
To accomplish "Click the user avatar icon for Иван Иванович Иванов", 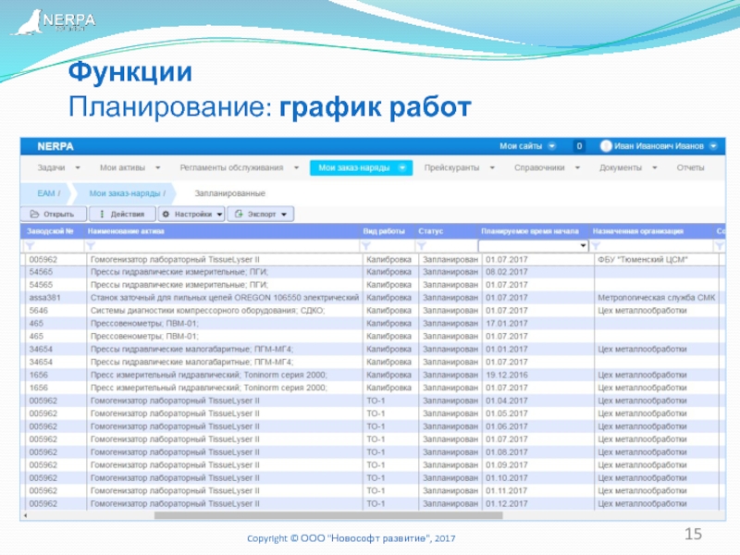I will click(x=606, y=146).
